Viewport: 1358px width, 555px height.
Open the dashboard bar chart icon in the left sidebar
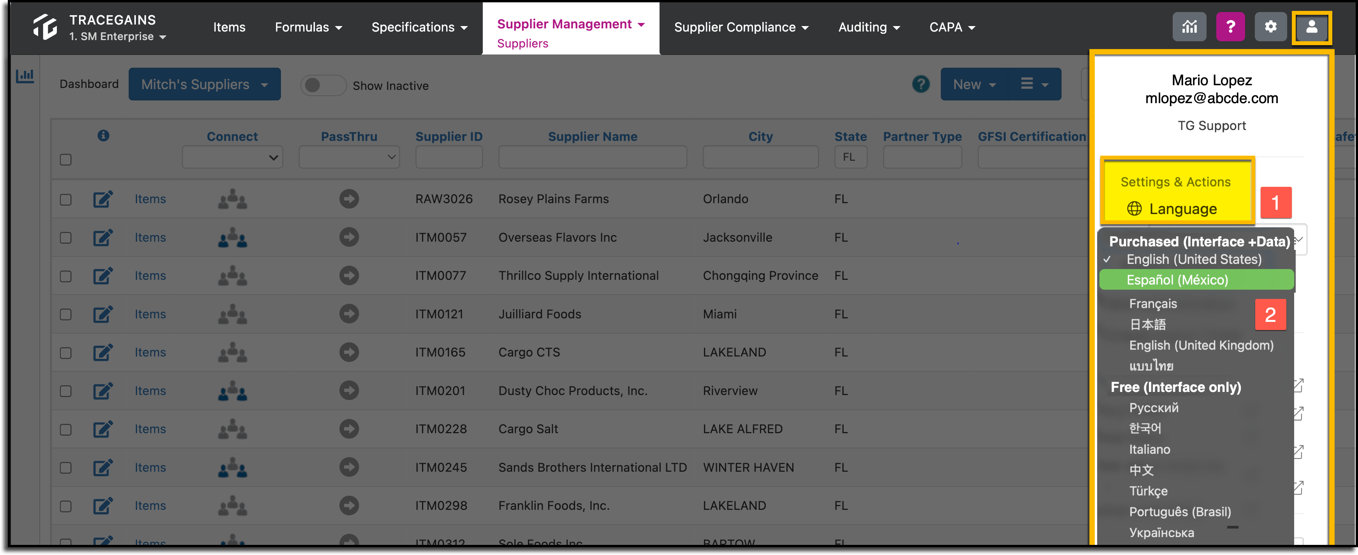click(x=25, y=76)
